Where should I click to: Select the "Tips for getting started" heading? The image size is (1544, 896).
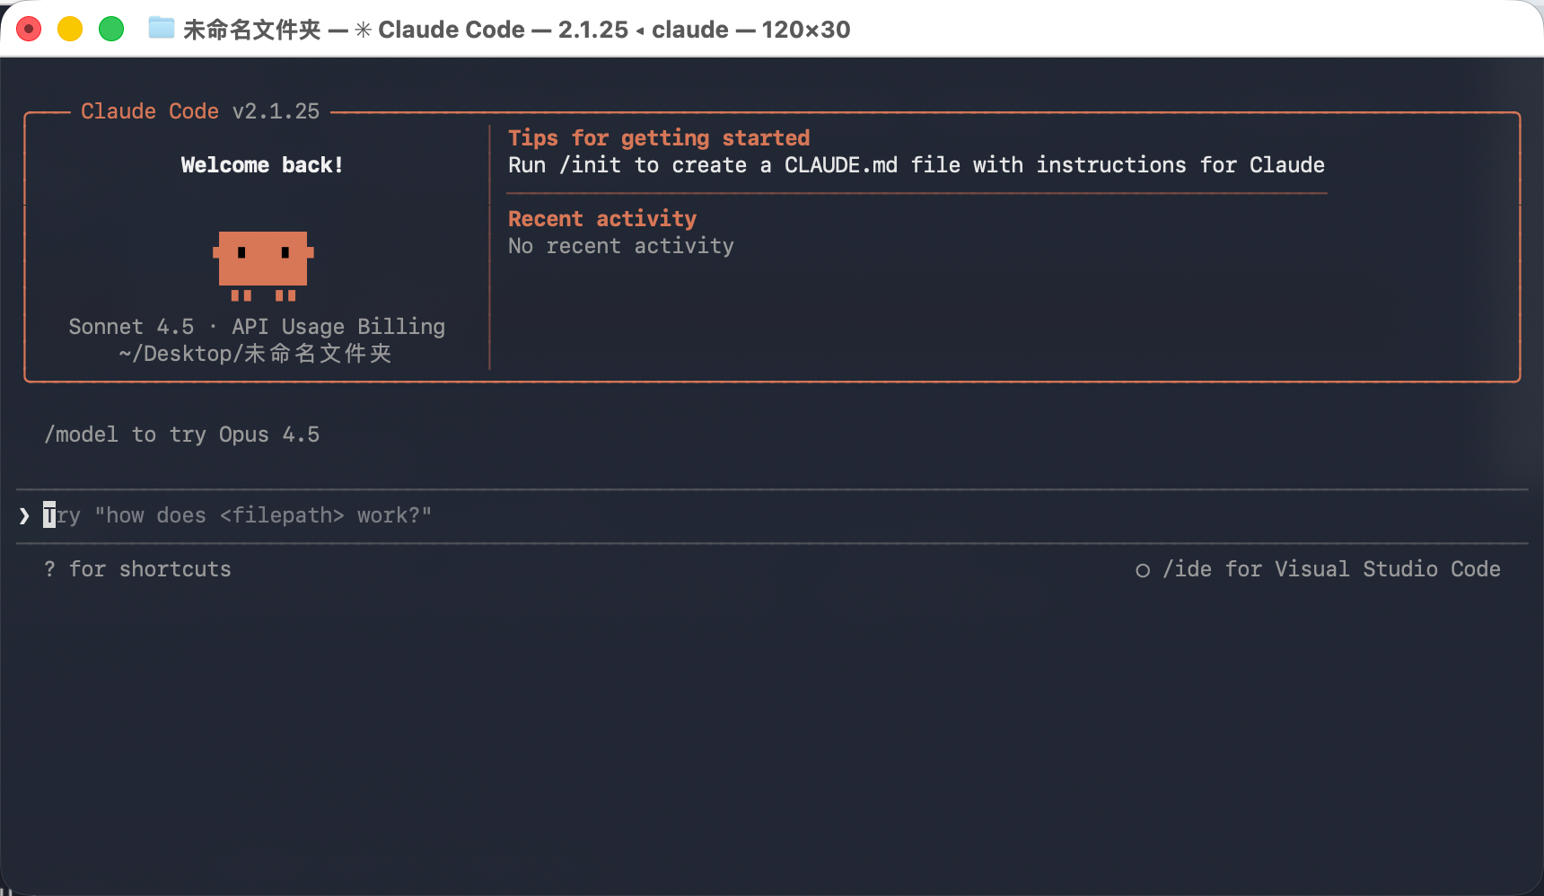[x=659, y=138]
